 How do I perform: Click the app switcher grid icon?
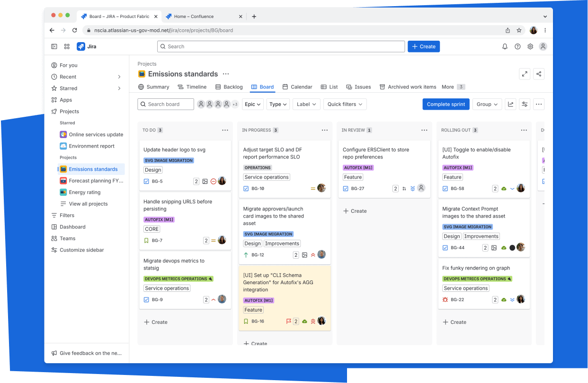pyautogui.click(x=67, y=46)
